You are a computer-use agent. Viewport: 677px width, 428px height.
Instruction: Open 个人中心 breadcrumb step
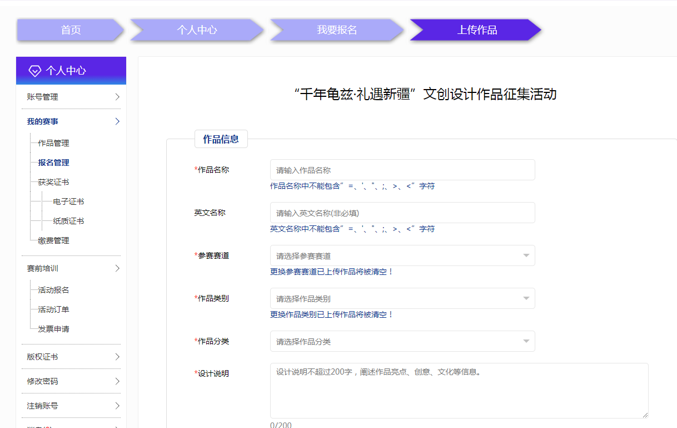(x=195, y=31)
